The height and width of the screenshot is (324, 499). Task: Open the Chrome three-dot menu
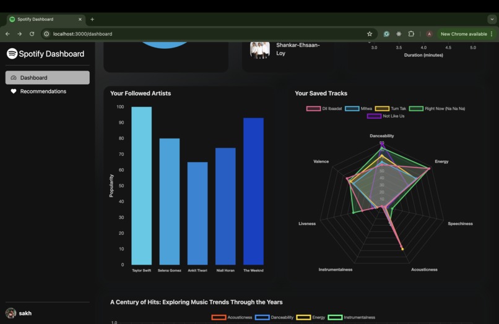click(x=492, y=34)
